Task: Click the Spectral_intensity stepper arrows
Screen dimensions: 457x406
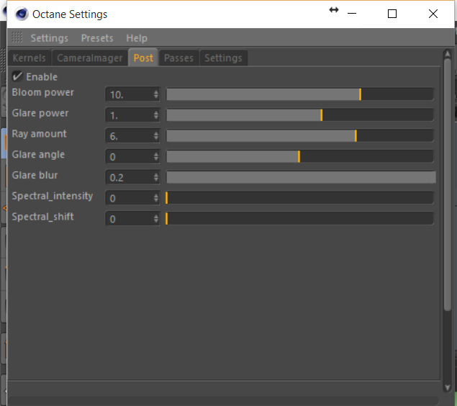Action: [156, 198]
